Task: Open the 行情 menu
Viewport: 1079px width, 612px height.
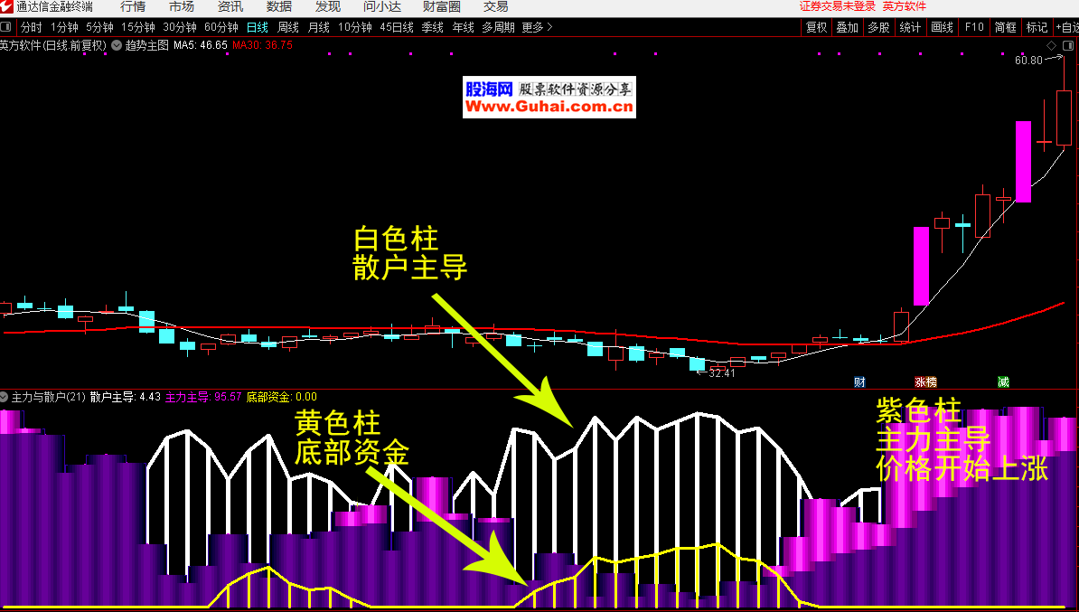Action: pos(133,7)
